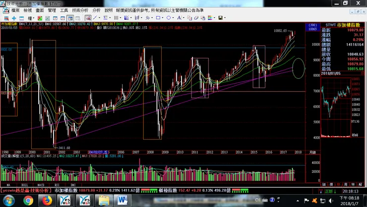
Task: Open the 管理 menu
Action: pos(52,10)
